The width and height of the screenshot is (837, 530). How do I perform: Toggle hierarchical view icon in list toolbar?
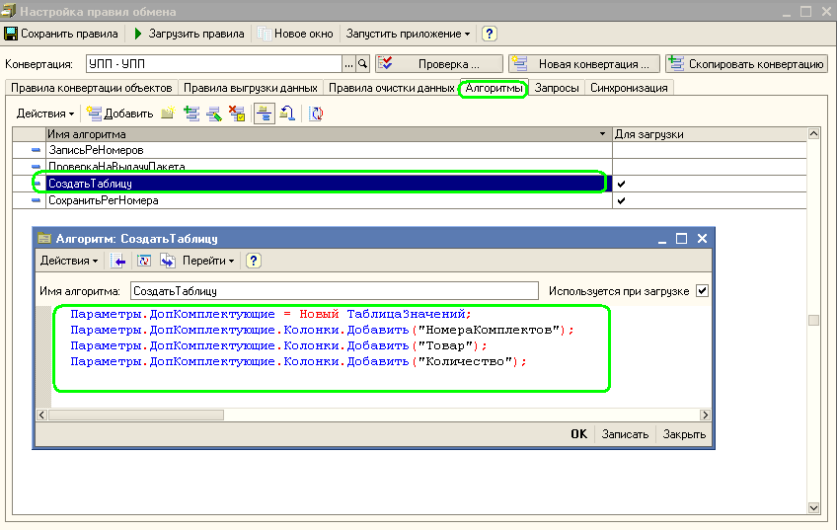tap(265, 114)
